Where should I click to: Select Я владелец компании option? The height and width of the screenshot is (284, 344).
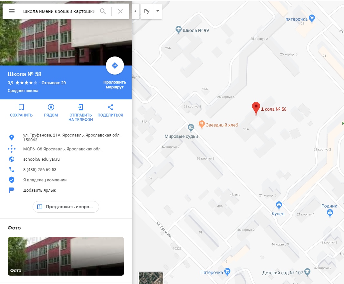(x=45, y=180)
